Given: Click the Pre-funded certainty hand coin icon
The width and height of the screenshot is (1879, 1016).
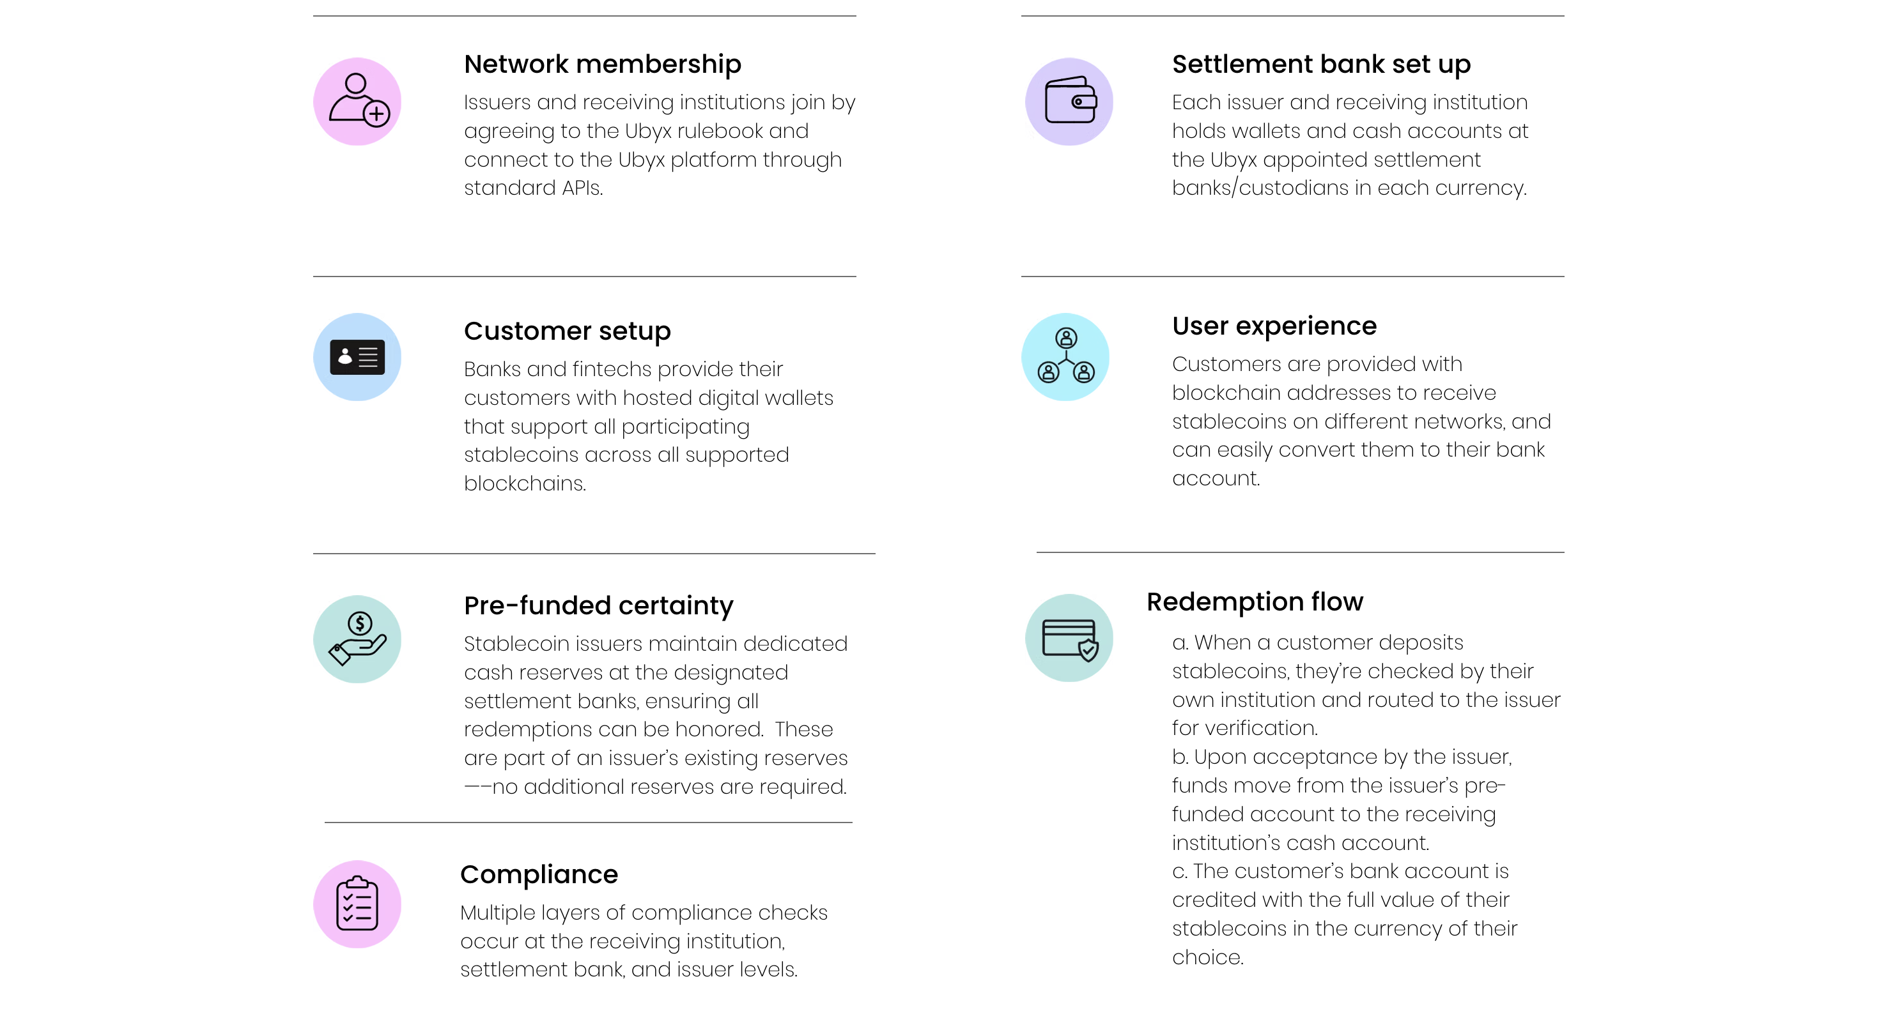Looking at the screenshot, I should pyautogui.click(x=357, y=639).
